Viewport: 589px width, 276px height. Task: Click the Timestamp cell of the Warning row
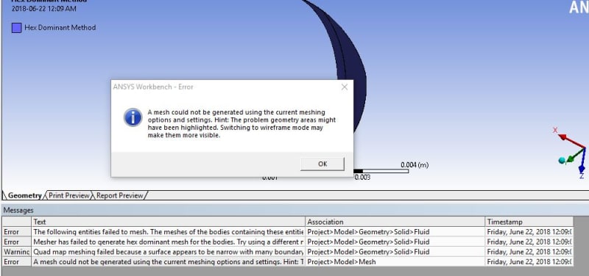(x=529, y=252)
